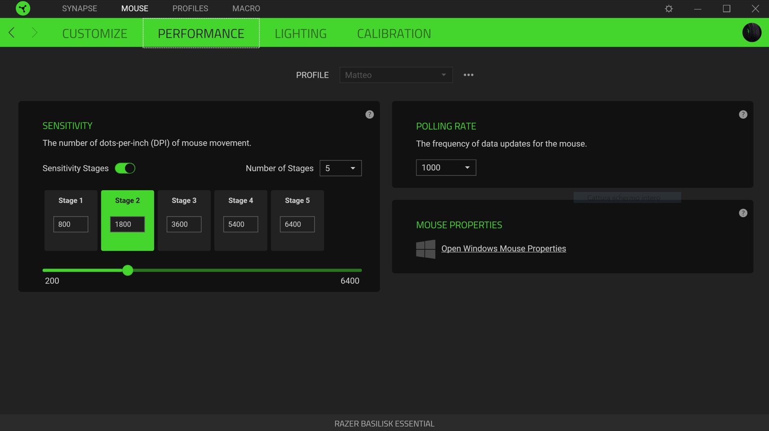Open the Number of Stages dropdown
Viewport: 769px width, 431px height.
[x=340, y=168]
